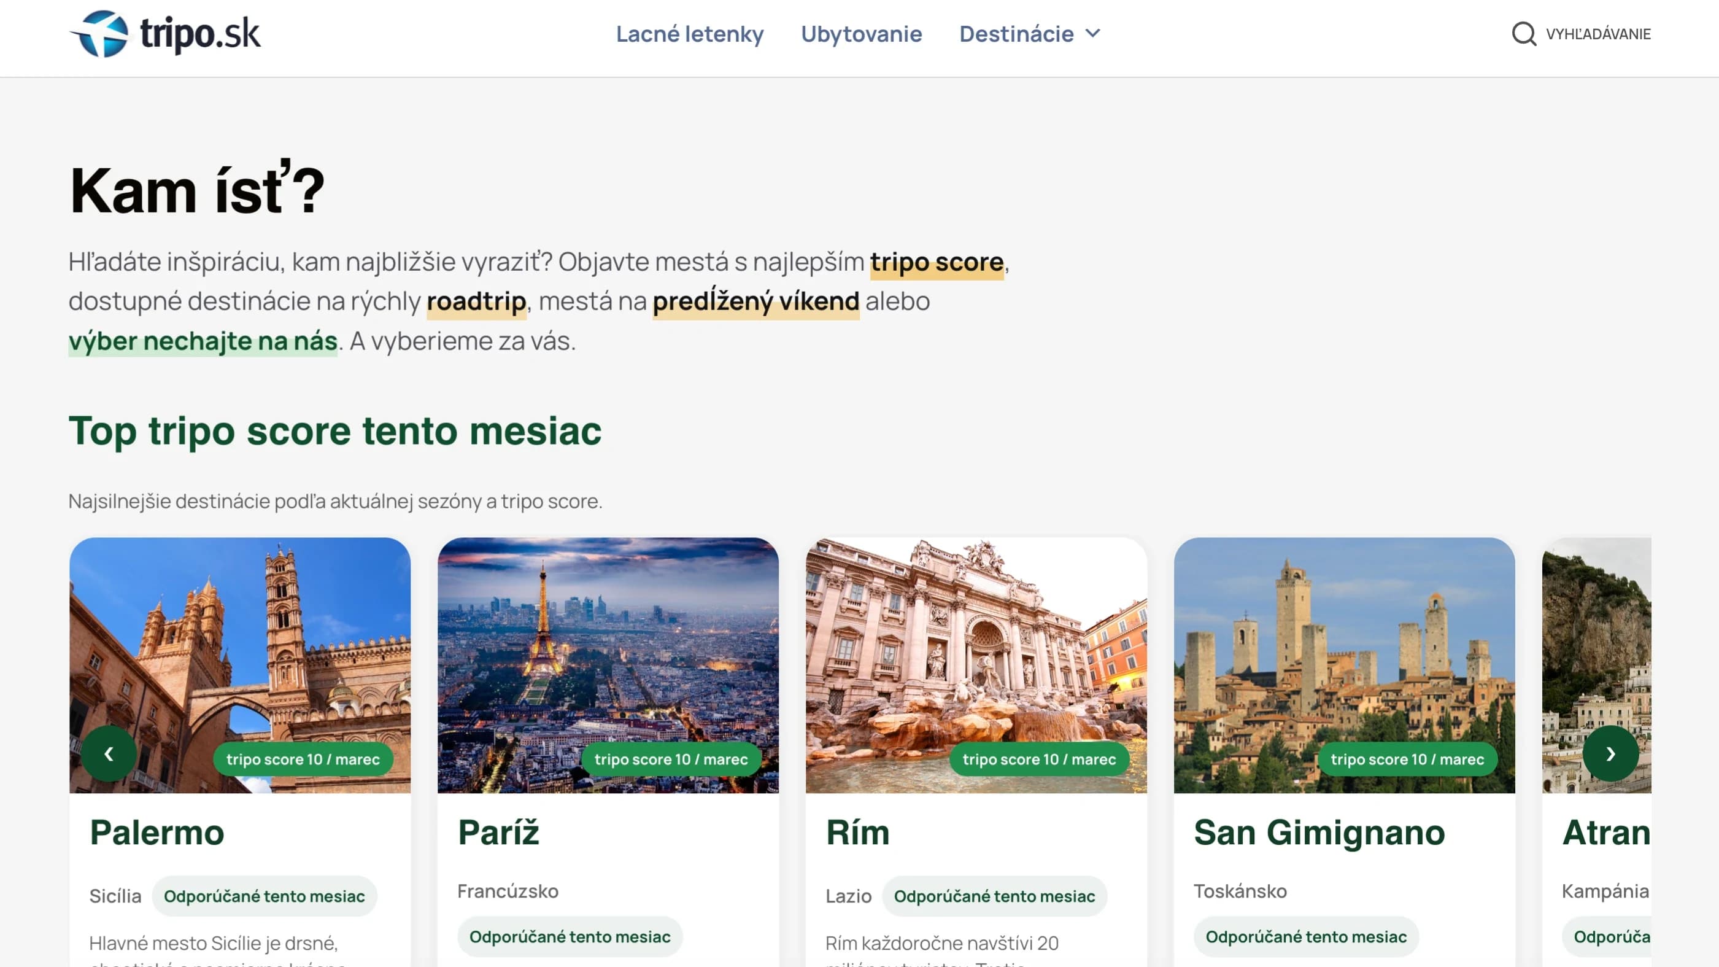The height and width of the screenshot is (967, 1719).
Task: Open the Ubytovanie menu item
Action: (862, 34)
